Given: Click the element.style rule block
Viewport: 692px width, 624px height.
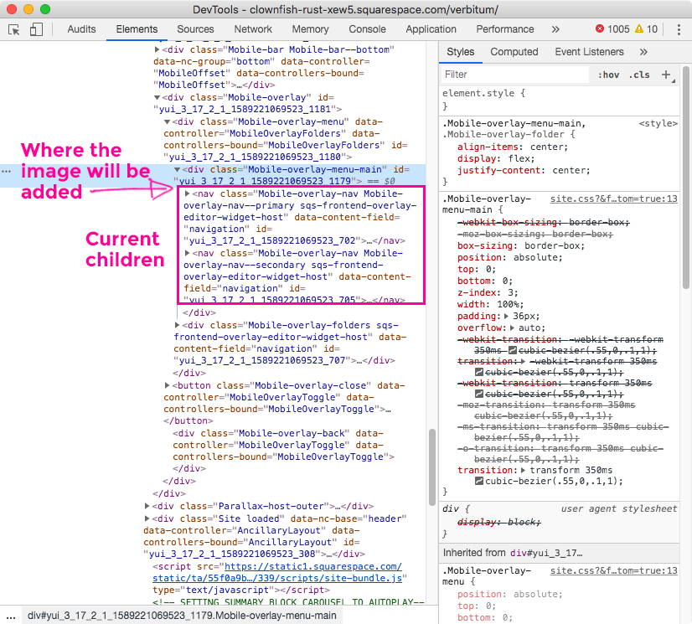Looking at the screenshot, I should pyautogui.click(x=559, y=100).
